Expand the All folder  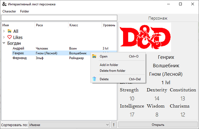coord(4,31)
